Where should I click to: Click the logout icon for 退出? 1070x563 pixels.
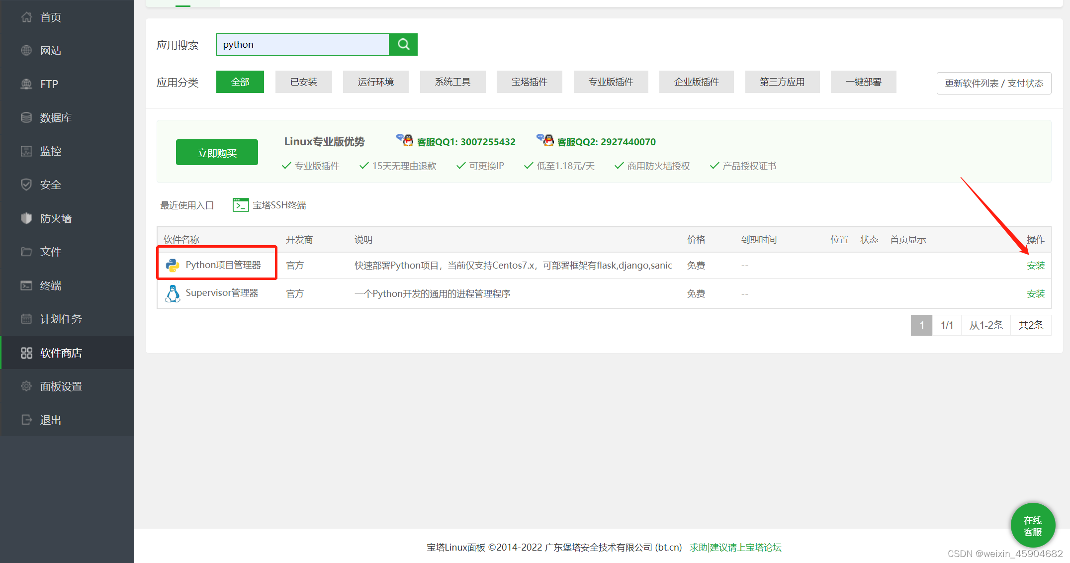(26, 420)
